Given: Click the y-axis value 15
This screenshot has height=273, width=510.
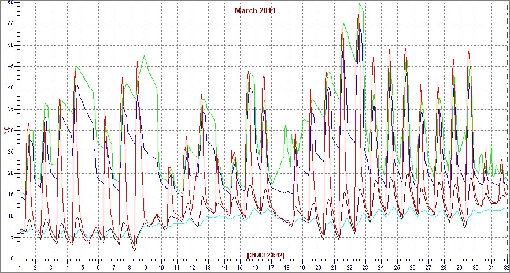Looking at the screenshot, I should pos(10,195).
